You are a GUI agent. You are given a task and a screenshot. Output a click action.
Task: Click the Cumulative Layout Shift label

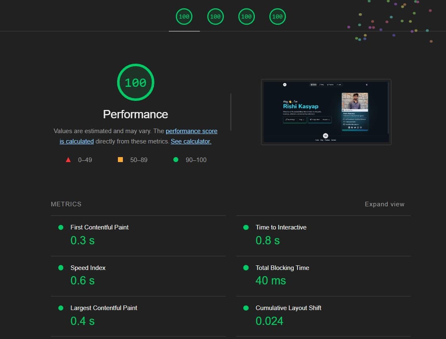click(x=288, y=308)
